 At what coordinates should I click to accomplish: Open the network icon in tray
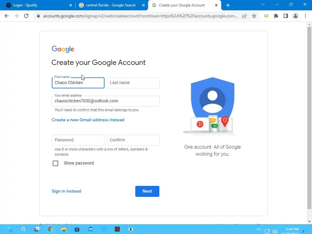[267, 232]
